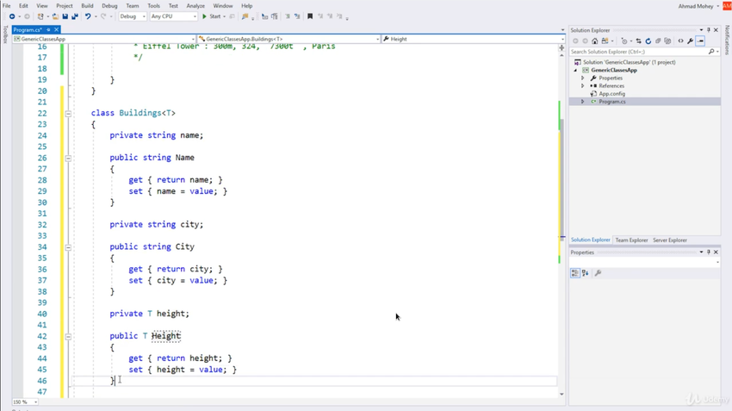Undo the last edit with toolbar arrow
This screenshot has width=732, height=411.
[x=88, y=16]
